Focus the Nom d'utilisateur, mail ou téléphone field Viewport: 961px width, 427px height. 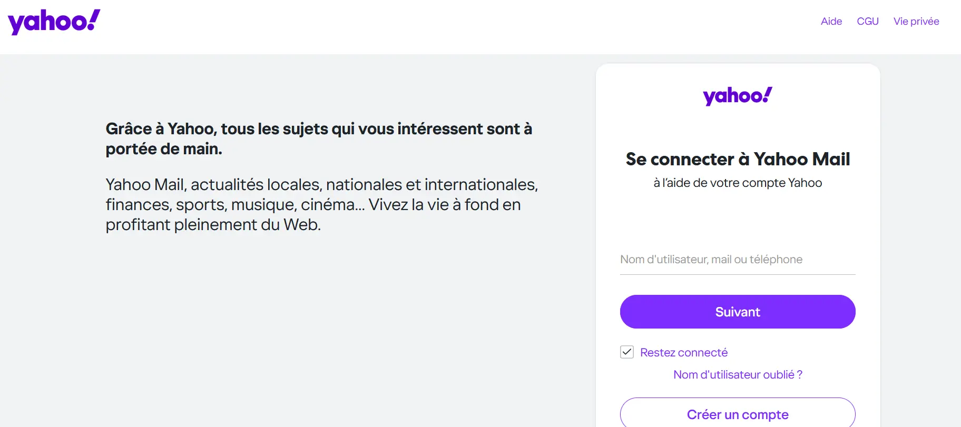738,260
